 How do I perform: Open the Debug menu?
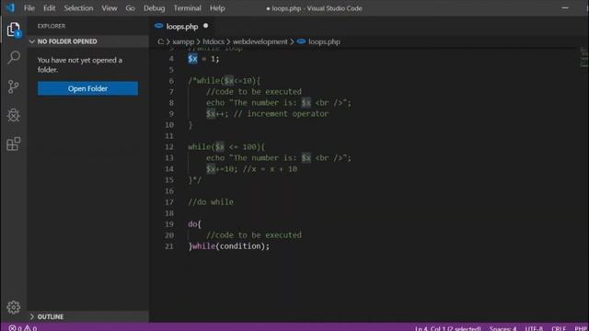154,8
